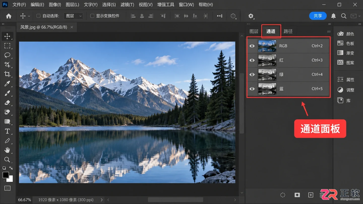The image size is (363, 204).
Task: Expand the Move tool preset arrow
Action: click(29, 16)
